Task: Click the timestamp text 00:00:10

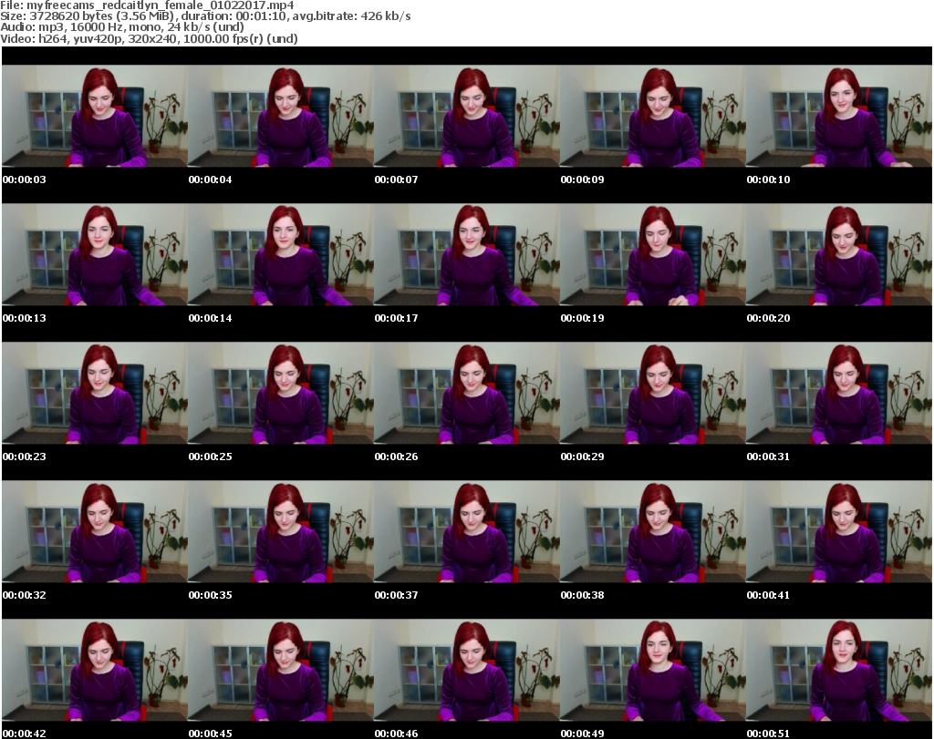Action: (x=768, y=180)
